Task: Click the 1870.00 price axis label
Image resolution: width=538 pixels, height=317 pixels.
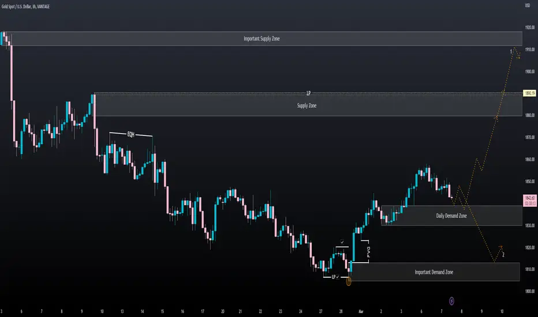Action: (530, 137)
